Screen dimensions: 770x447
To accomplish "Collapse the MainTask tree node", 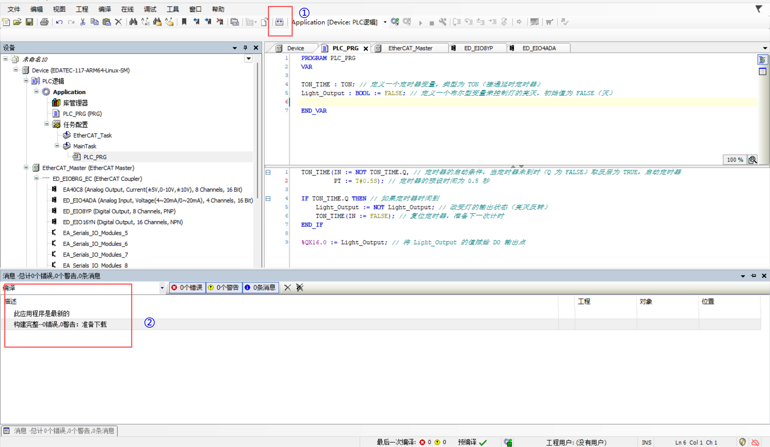I will 57,146.
